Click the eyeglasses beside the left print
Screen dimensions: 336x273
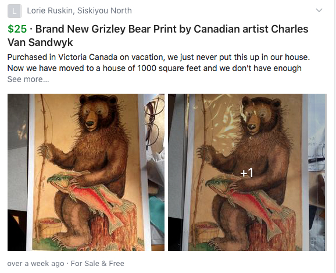pyautogui.click(x=153, y=123)
